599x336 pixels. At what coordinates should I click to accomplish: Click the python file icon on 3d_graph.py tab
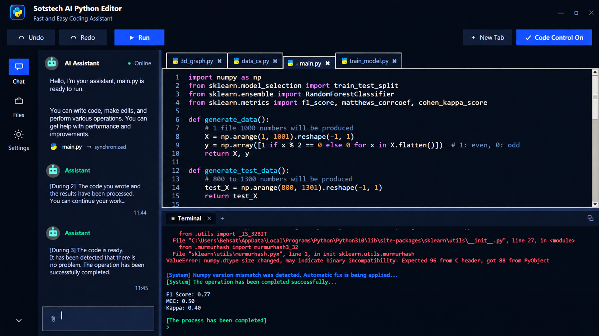pyautogui.click(x=175, y=61)
